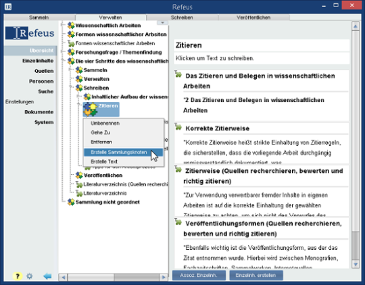Click the Zitieren heading in content panel
The image size is (365, 285).
189,45
